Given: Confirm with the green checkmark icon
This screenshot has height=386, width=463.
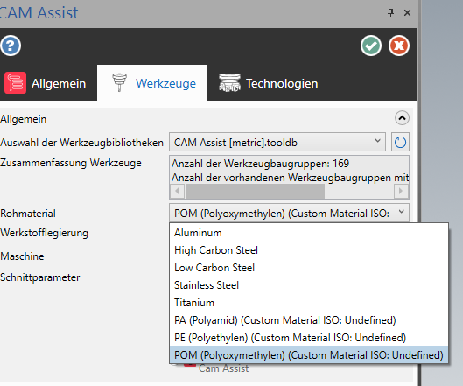Looking at the screenshot, I should pyautogui.click(x=371, y=46).
